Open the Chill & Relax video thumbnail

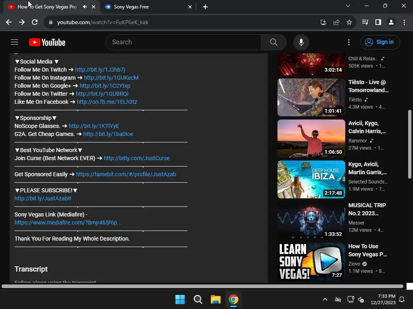(311, 64)
